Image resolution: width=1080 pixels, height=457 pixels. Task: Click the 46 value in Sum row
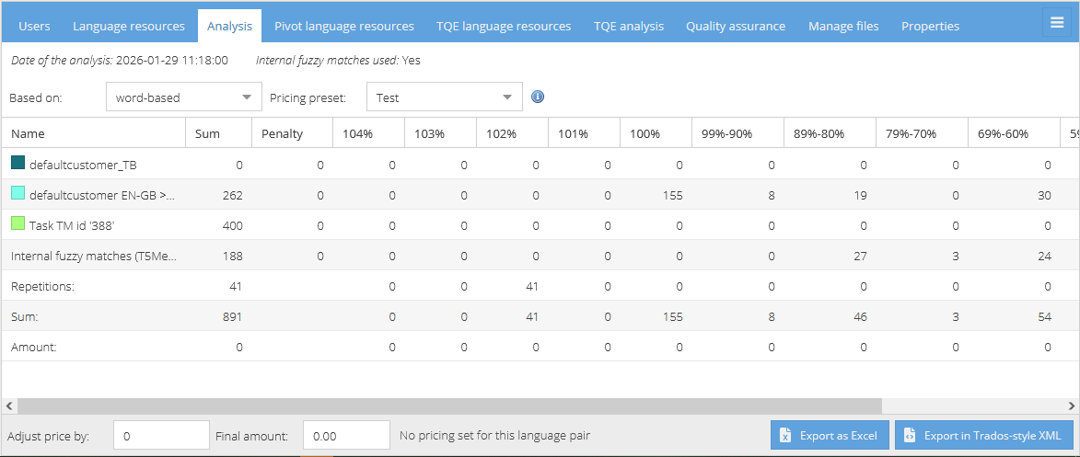pos(860,316)
